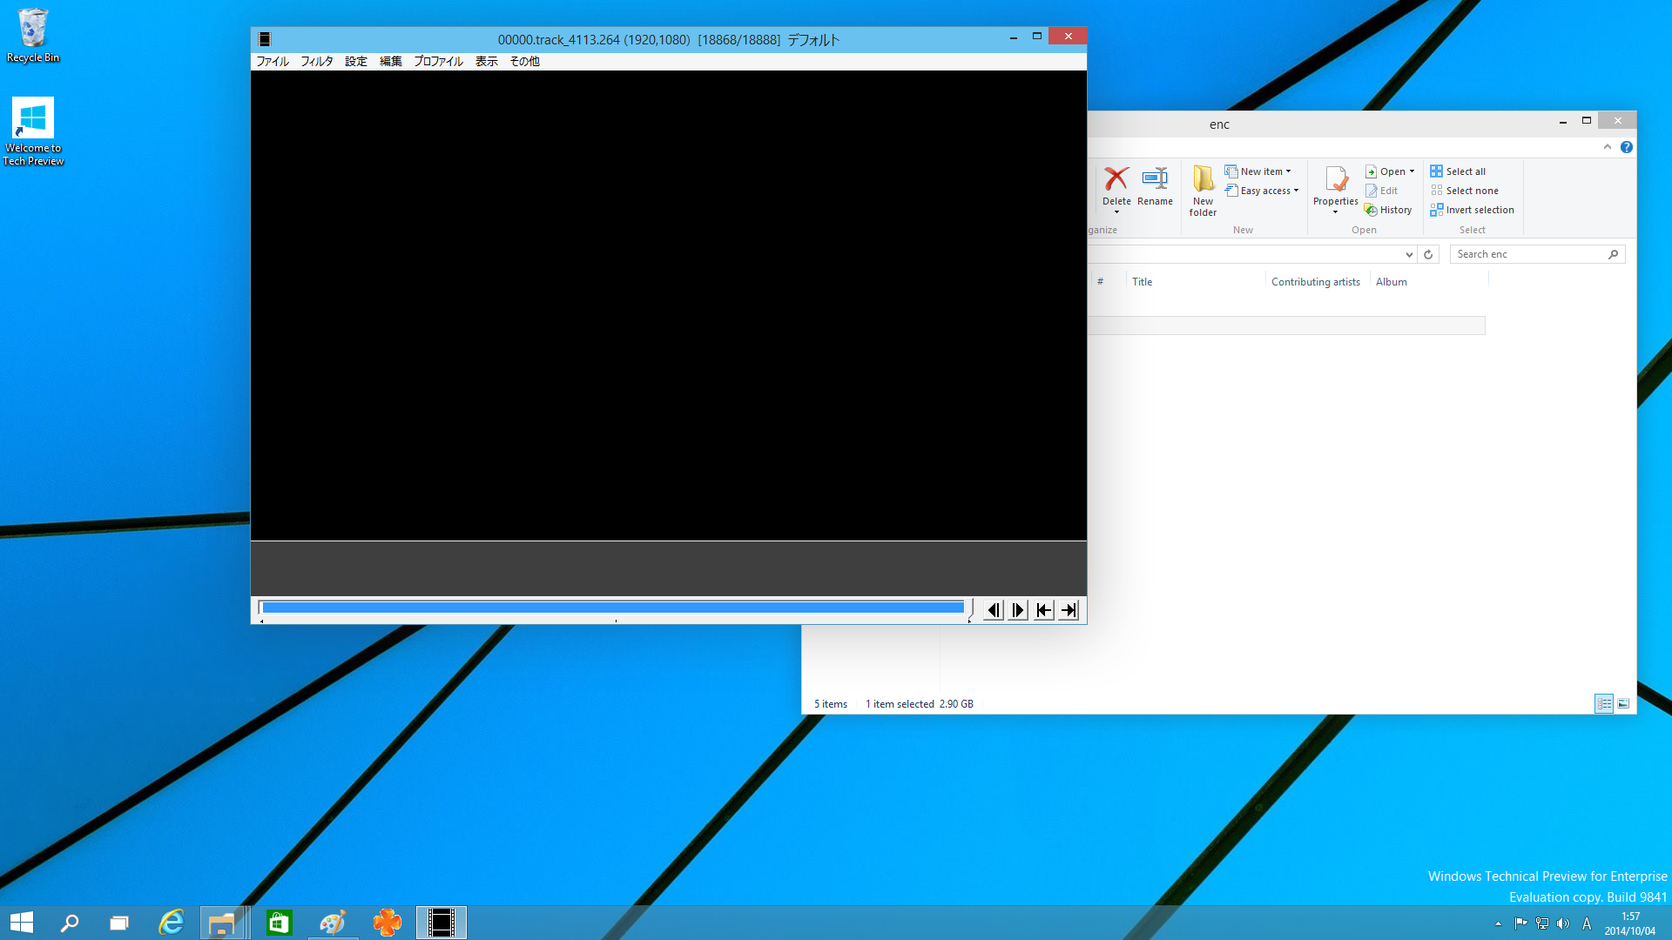The image size is (1672, 940).
Task: Click Select all in the ribbon
Action: pyautogui.click(x=1458, y=171)
